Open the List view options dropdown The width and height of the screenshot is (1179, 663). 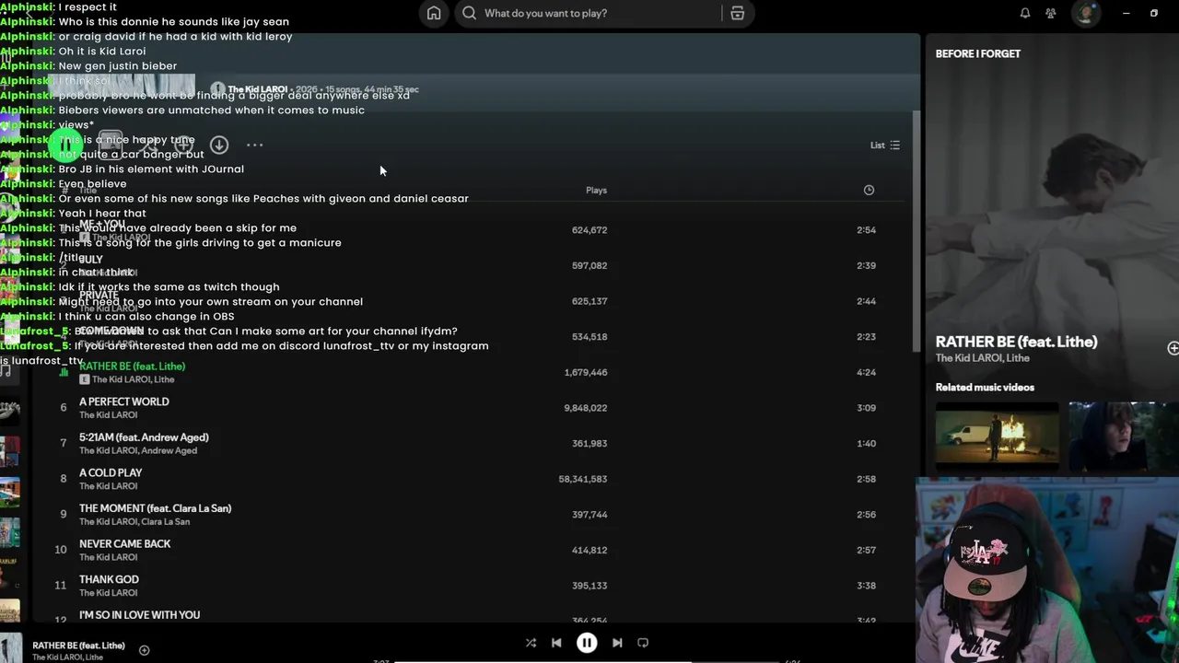(885, 145)
